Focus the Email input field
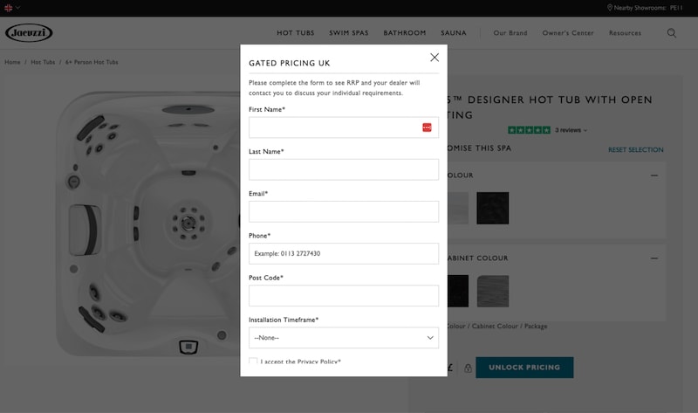 344,211
